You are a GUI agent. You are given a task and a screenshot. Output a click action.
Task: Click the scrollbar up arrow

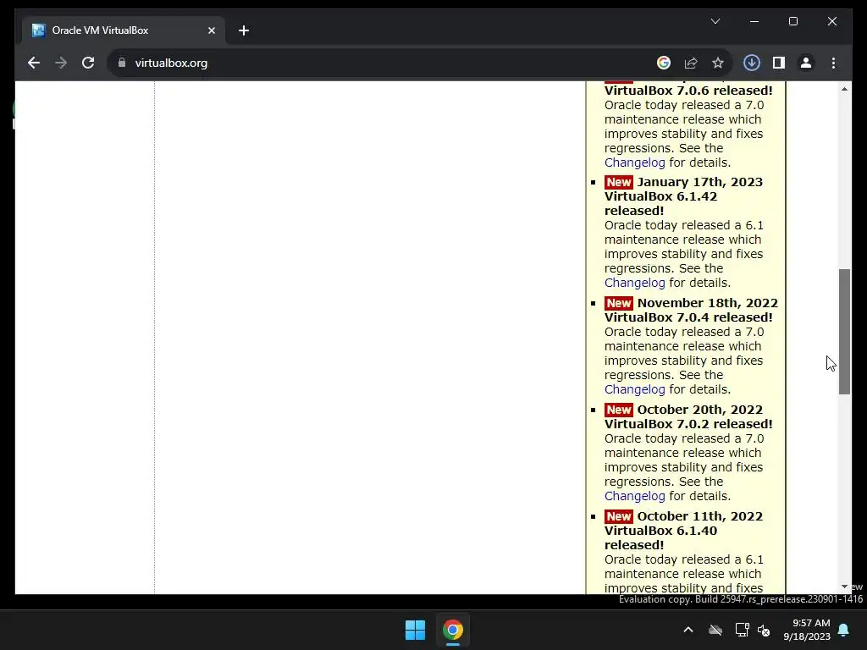844,89
